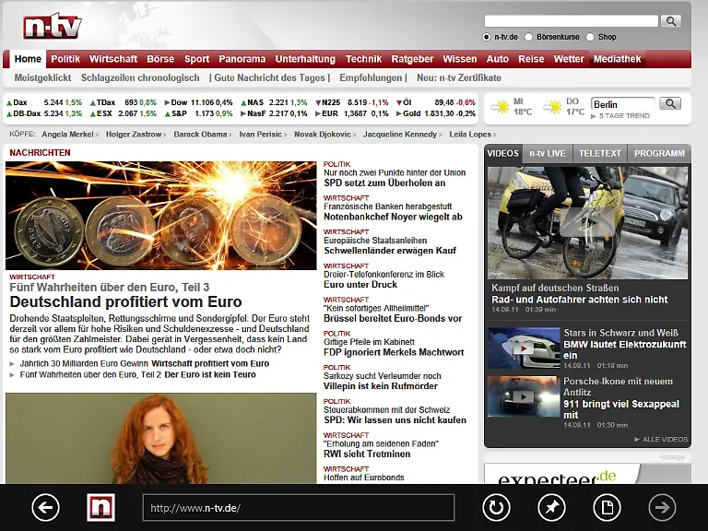Click the Berlin weather city field
The image size is (708, 531).
coord(622,104)
